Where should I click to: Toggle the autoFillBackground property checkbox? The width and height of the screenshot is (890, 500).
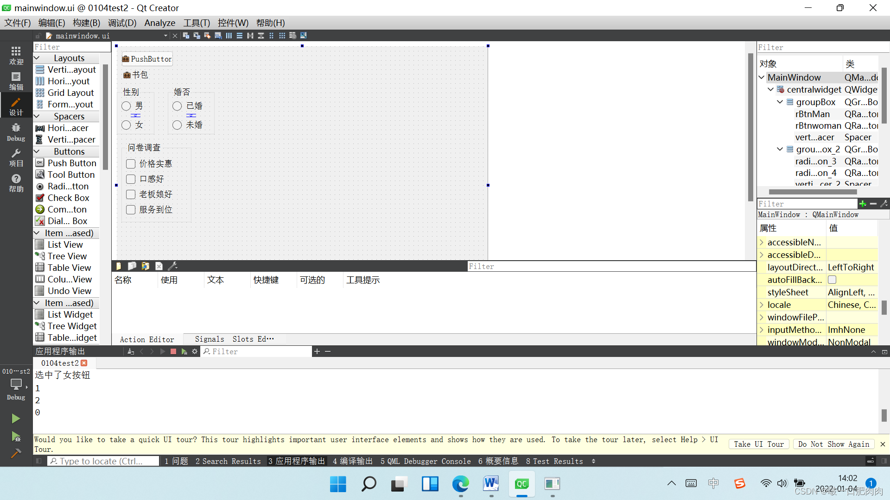pos(832,280)
